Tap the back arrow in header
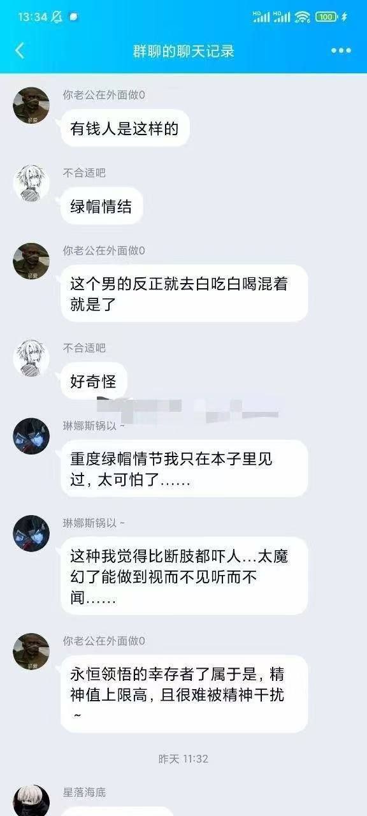 tap(20, 51)
